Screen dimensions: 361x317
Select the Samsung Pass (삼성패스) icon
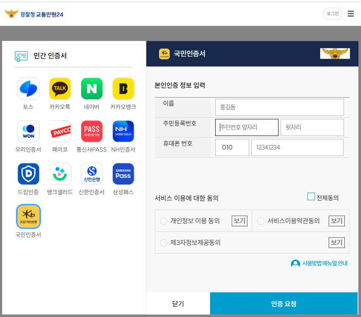[123, 174]
